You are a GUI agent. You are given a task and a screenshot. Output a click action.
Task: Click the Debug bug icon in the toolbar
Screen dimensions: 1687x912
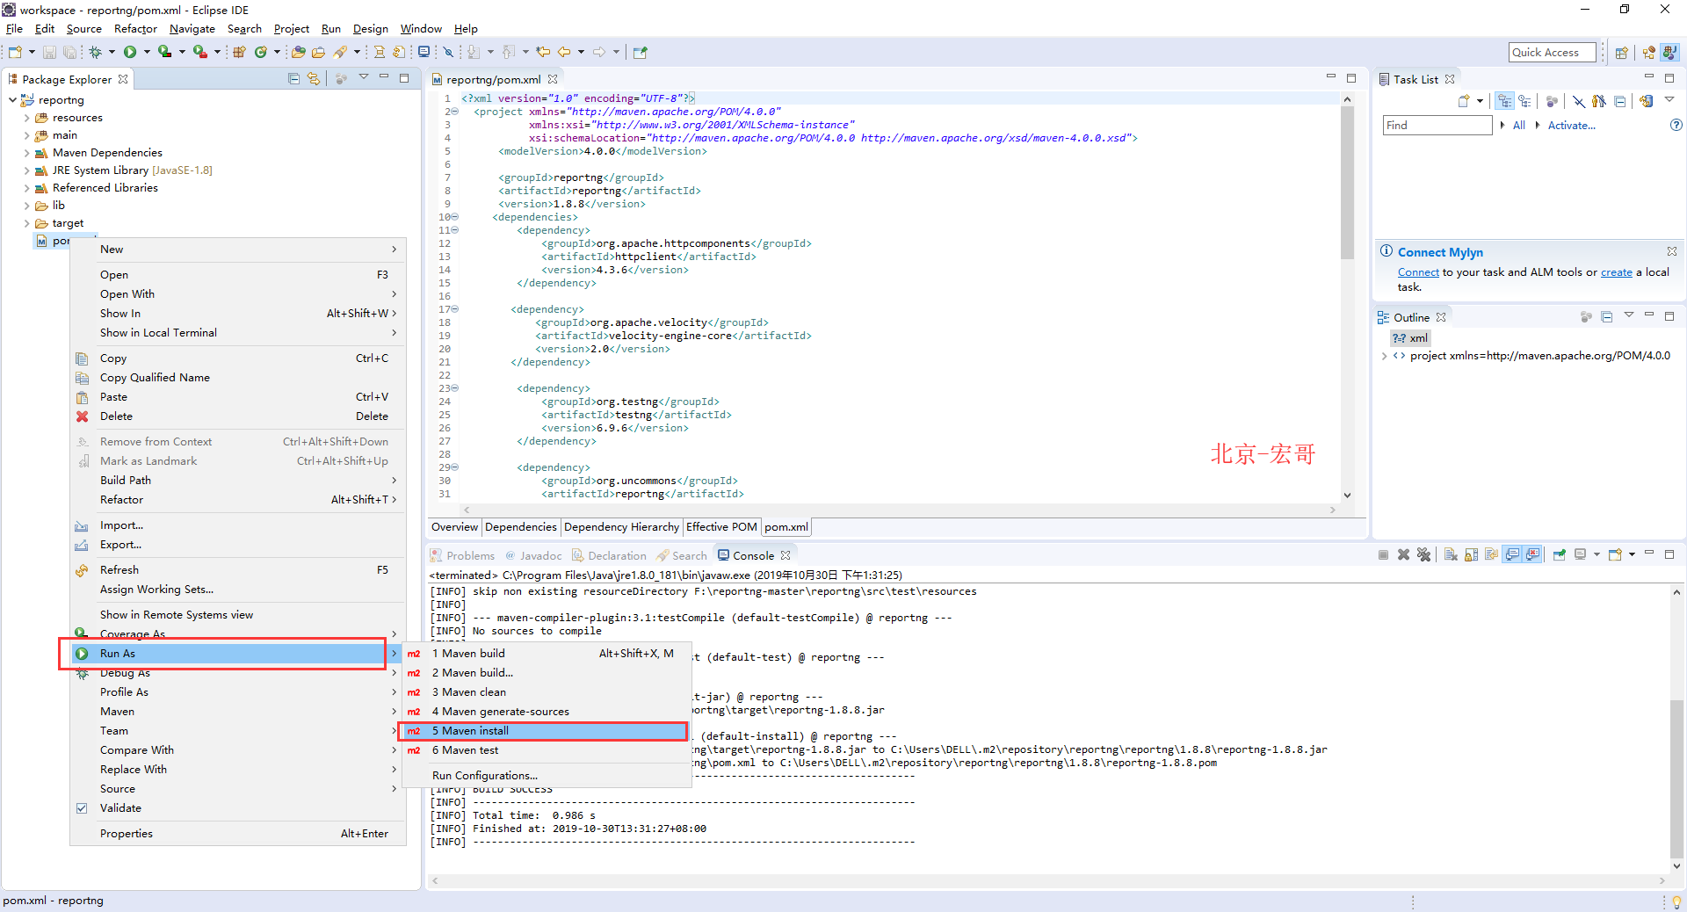click(95, 52)
